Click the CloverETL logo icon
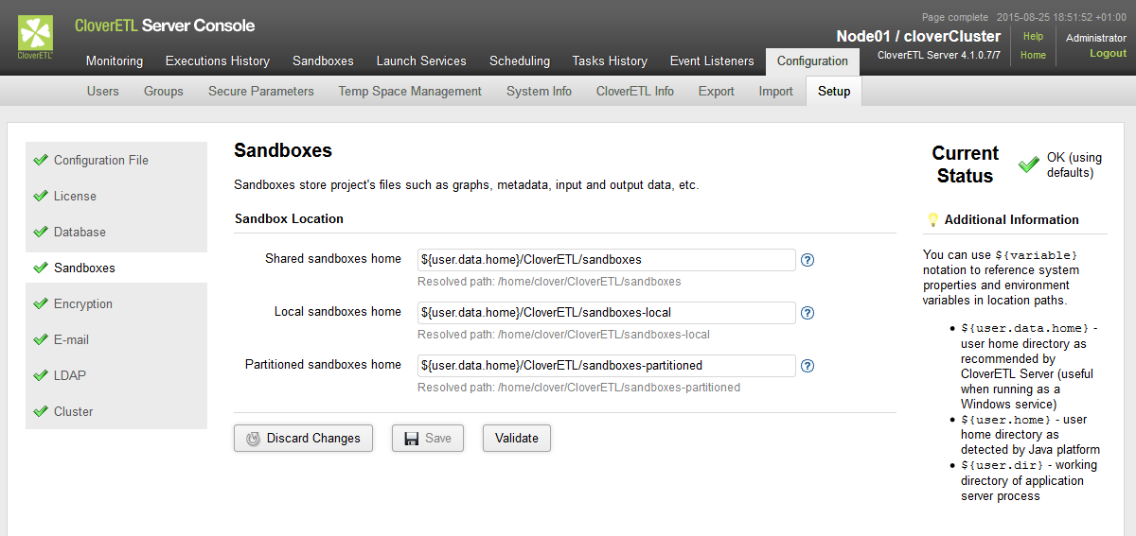This screenshot has height=536, width=1136. point(36,35)
